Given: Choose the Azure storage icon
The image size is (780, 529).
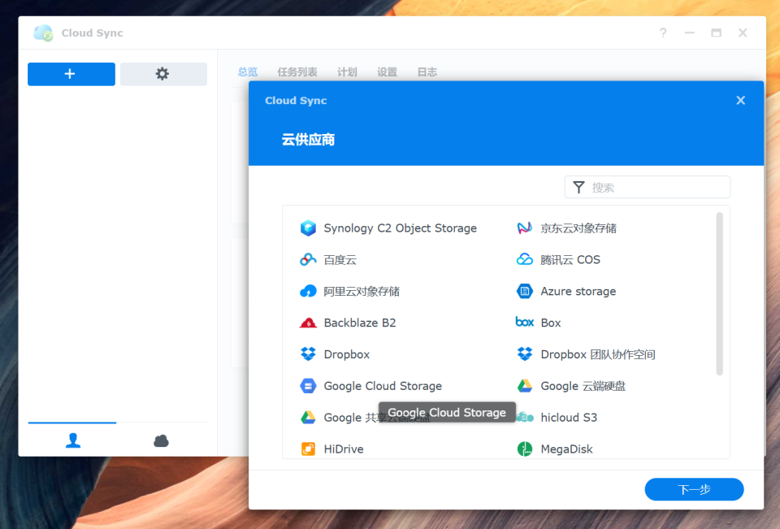Looking at the screenshot, I should click(x=525, y=291).
